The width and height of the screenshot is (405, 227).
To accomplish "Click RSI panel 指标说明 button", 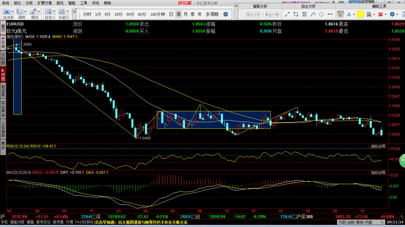I will 378,146.
